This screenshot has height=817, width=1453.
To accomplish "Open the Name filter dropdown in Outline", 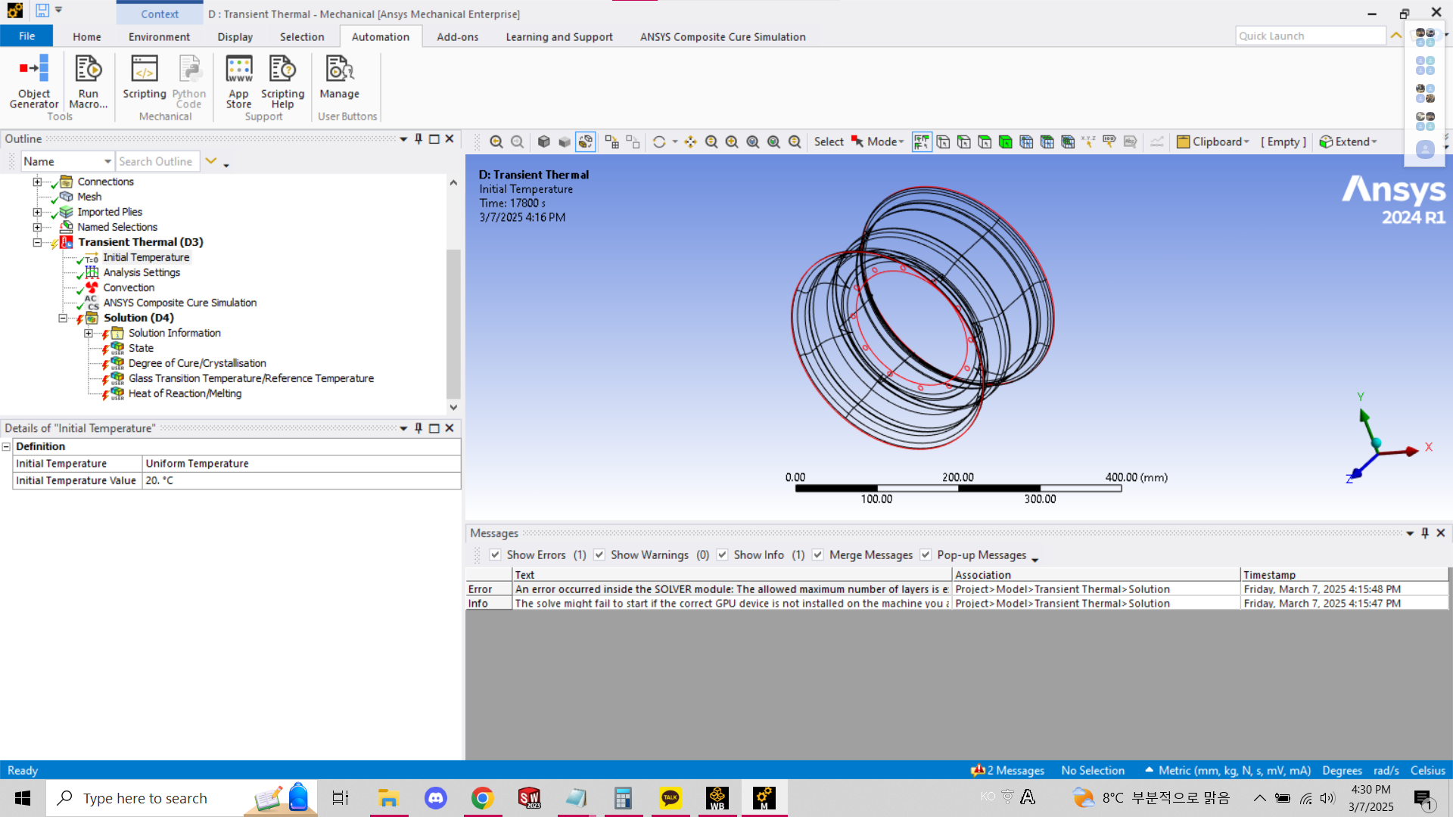I will (x=107, y=161).
